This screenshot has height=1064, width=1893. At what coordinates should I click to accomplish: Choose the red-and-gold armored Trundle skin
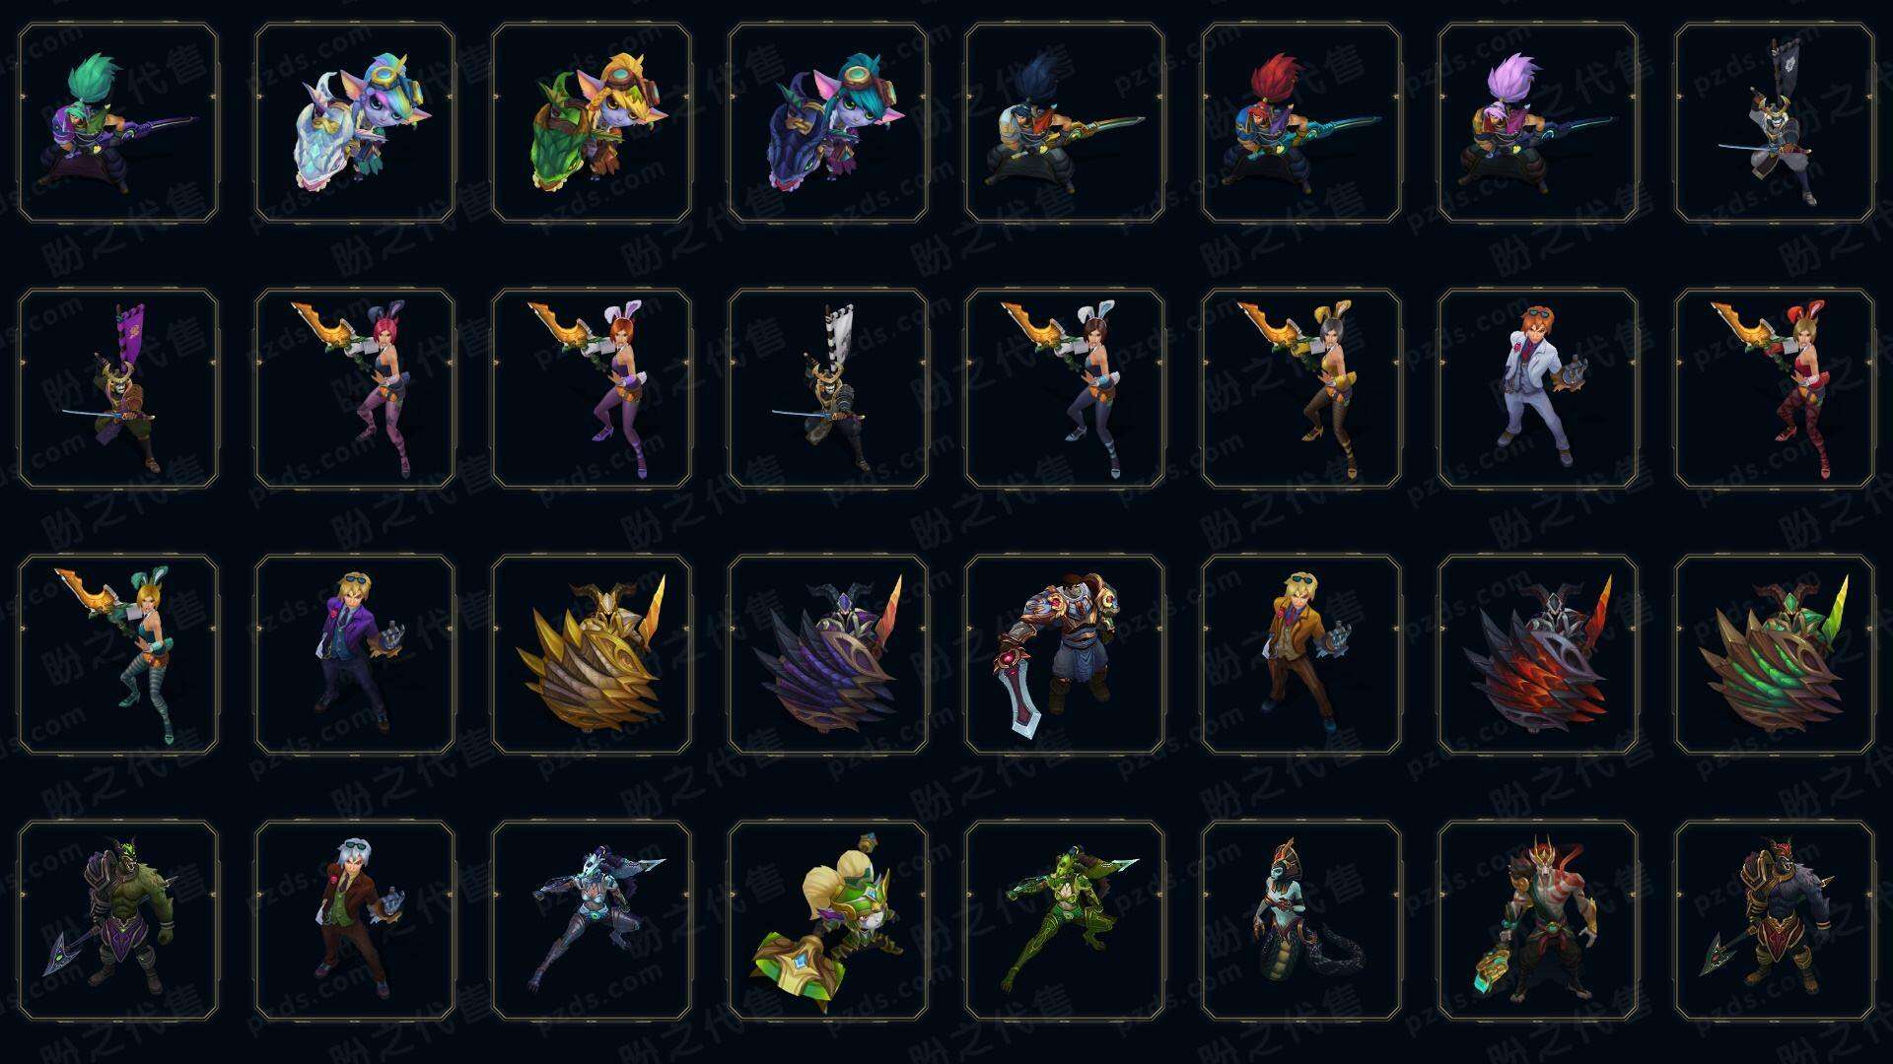point(1775,920)
